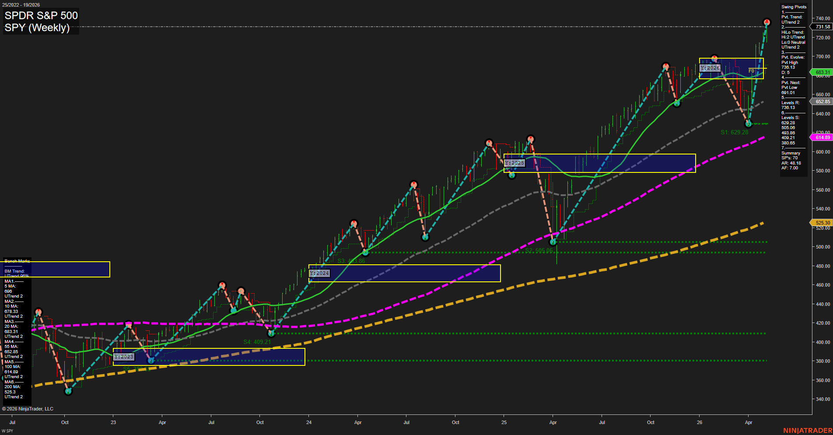Select the Pvt. Trend entry in Swing Pivots
The image size is (833, 435).
pos(792,17)
